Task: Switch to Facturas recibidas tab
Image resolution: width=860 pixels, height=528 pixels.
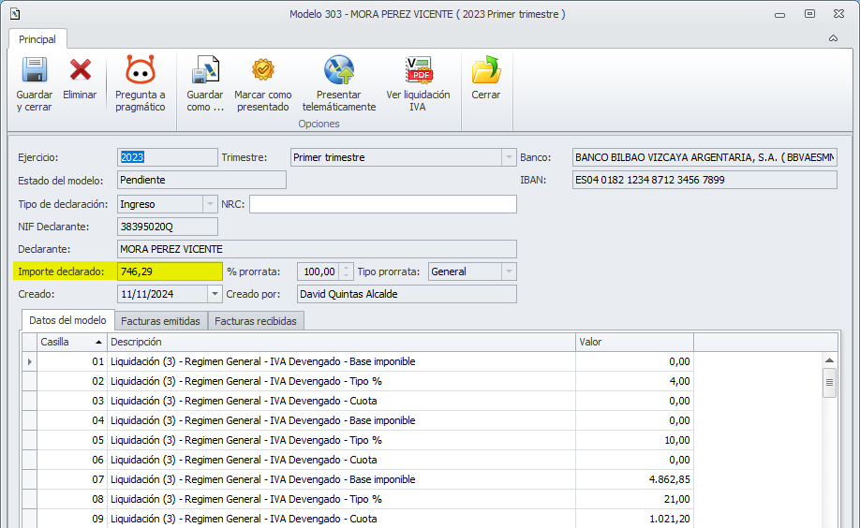Action: tap(256, 321)
